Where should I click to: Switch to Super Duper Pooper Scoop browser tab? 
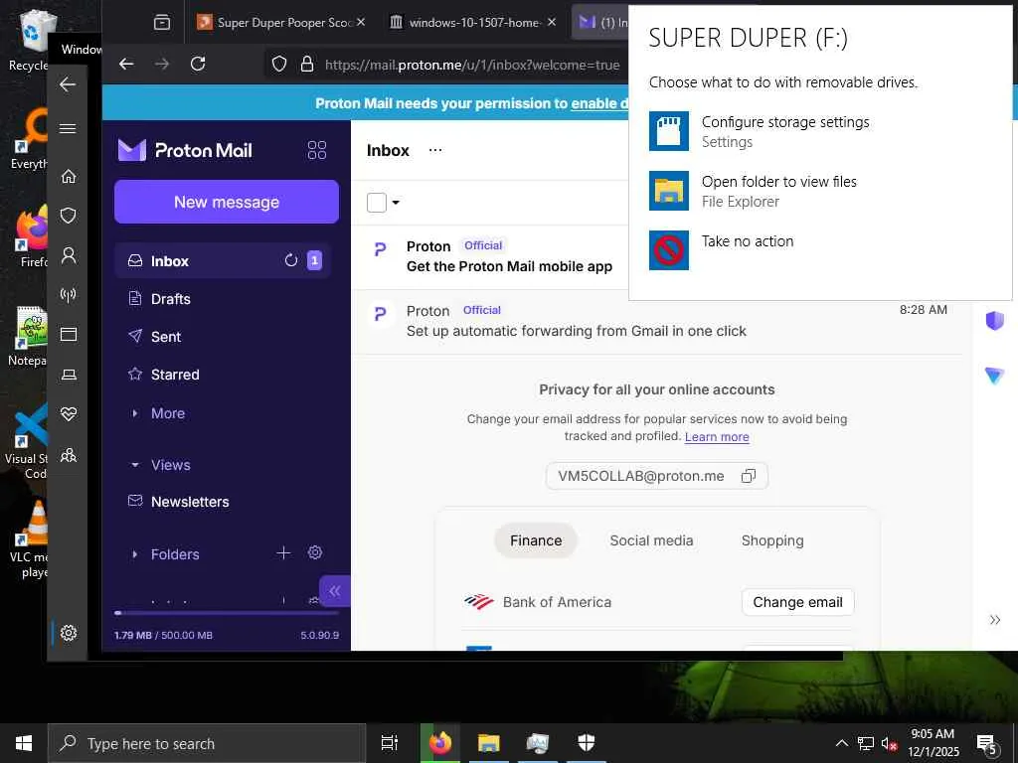pyautogui.click(x=282, y=23)
